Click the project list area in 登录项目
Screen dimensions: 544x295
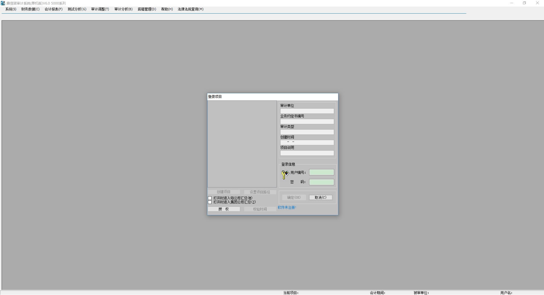[242, 144]
